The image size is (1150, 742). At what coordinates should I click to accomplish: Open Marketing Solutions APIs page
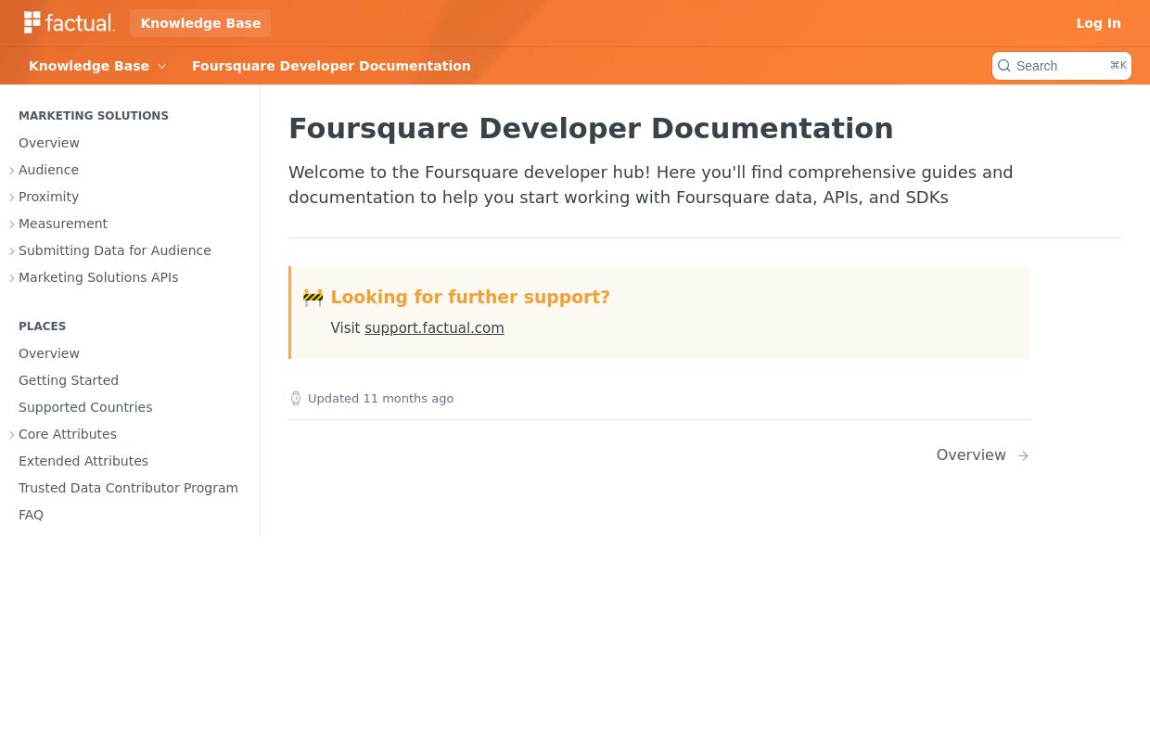point(98,277)
